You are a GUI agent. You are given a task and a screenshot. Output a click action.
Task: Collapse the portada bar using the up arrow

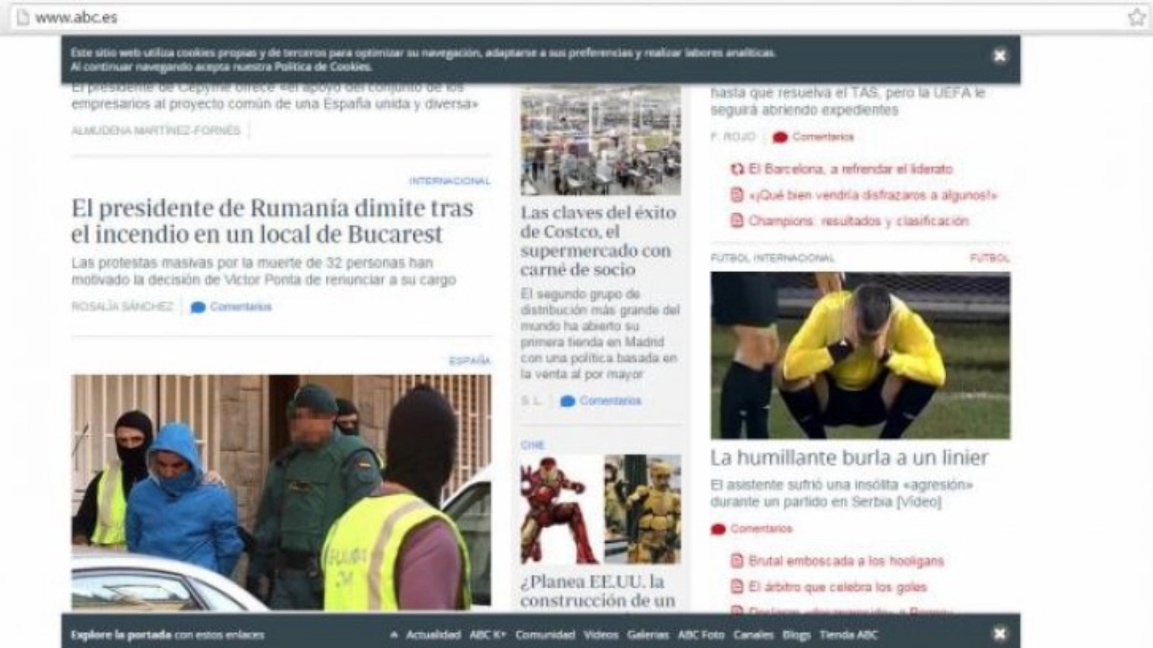pyautogui.click(x=393, y=634)
